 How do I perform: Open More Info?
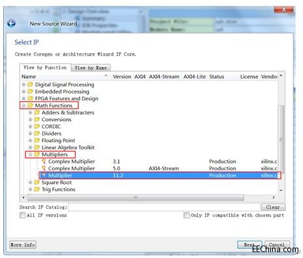pos(23,245)
